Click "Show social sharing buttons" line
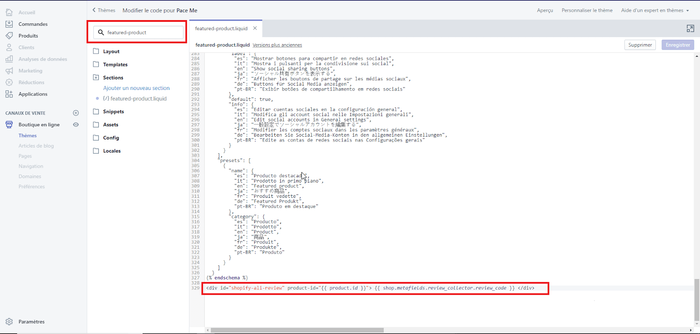The width and height of the screenshot is (700, 334). click(x=284, y=69)
